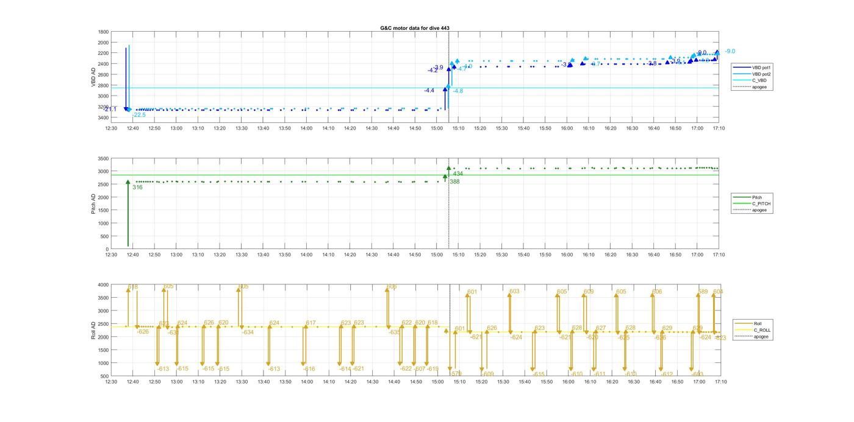Viewport: 854px width, 422px height.
Task: Click the '12:30' tick below Roll plot
Action: 111,382
